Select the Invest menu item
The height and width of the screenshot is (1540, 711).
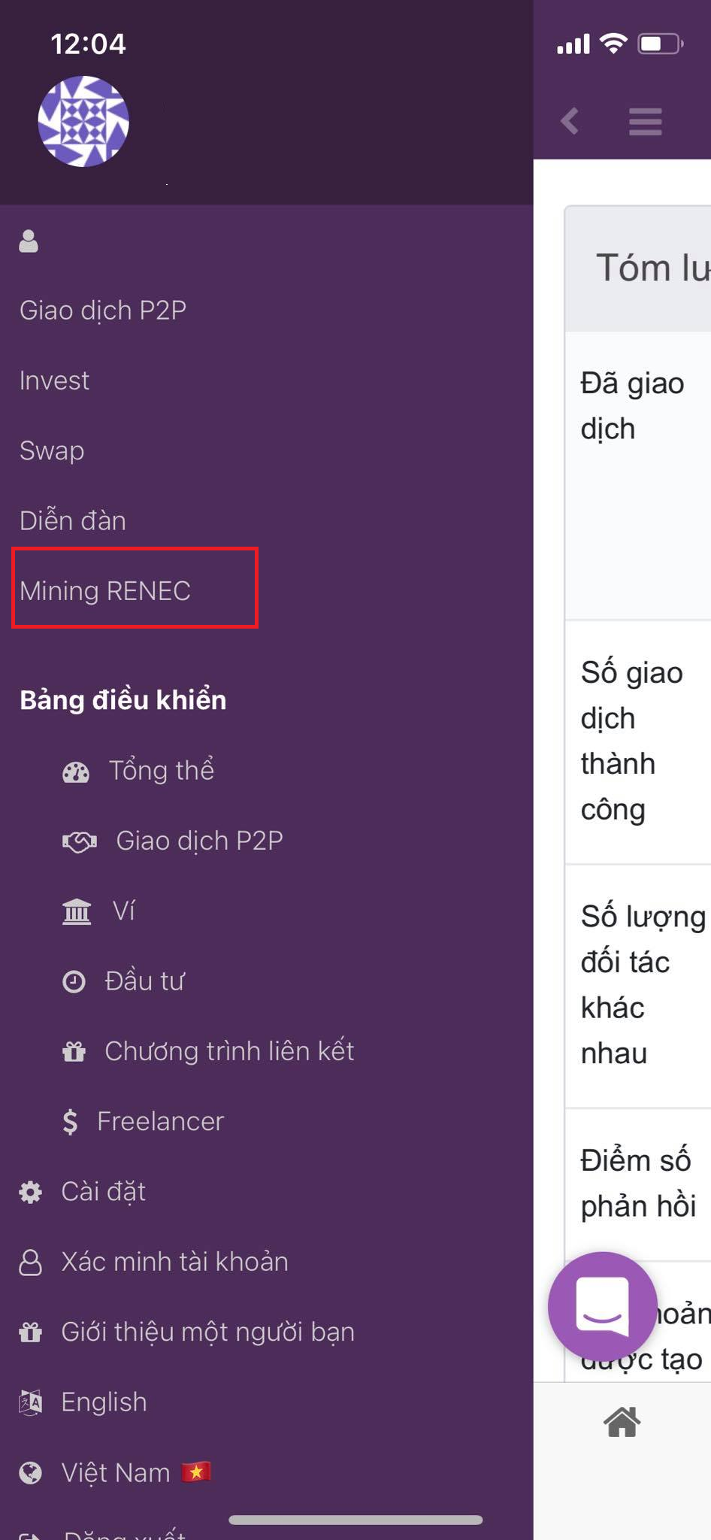pos(53,380)
